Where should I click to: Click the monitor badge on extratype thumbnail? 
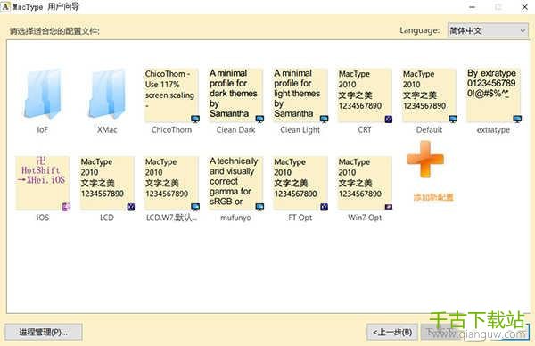click(517, 119)
